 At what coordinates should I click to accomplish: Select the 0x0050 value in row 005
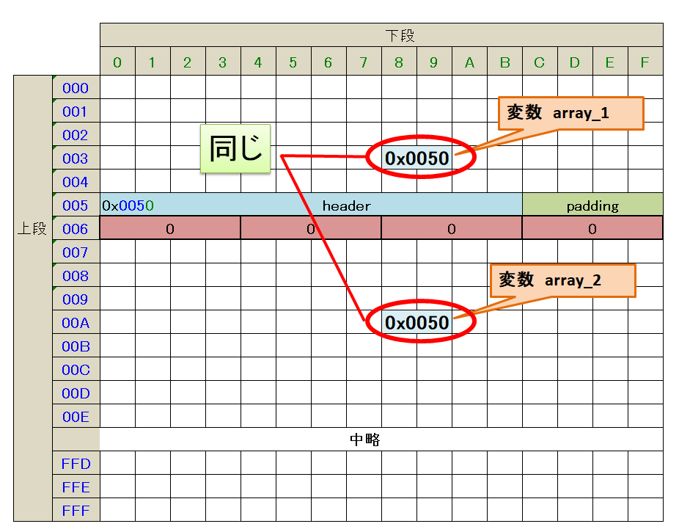click(x=128, y=205)
